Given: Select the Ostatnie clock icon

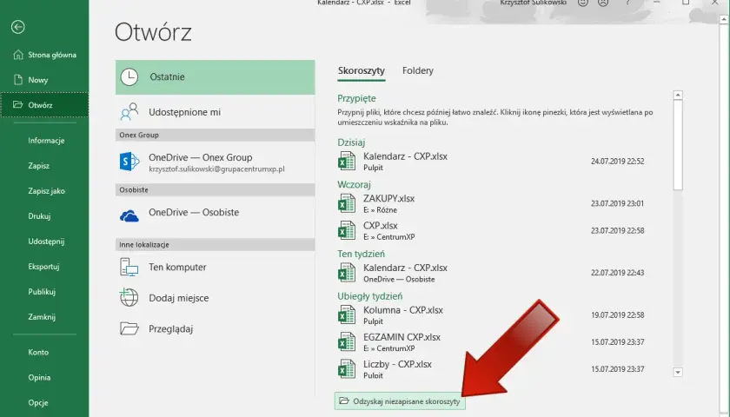Looking at the screenshot, I should (129, 76).
